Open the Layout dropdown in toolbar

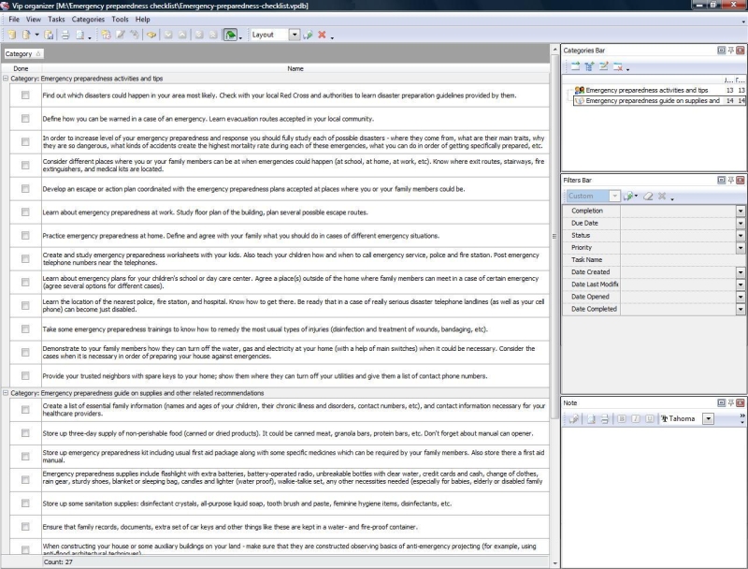pyautogui.click(x=295, y=35)
